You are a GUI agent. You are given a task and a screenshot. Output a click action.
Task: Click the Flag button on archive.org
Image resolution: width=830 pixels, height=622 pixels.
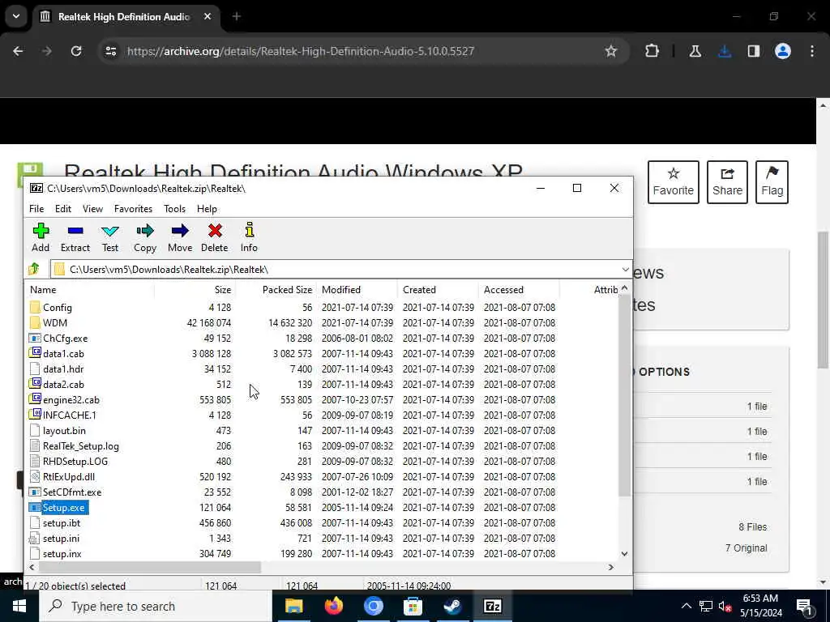click(772, 182)
